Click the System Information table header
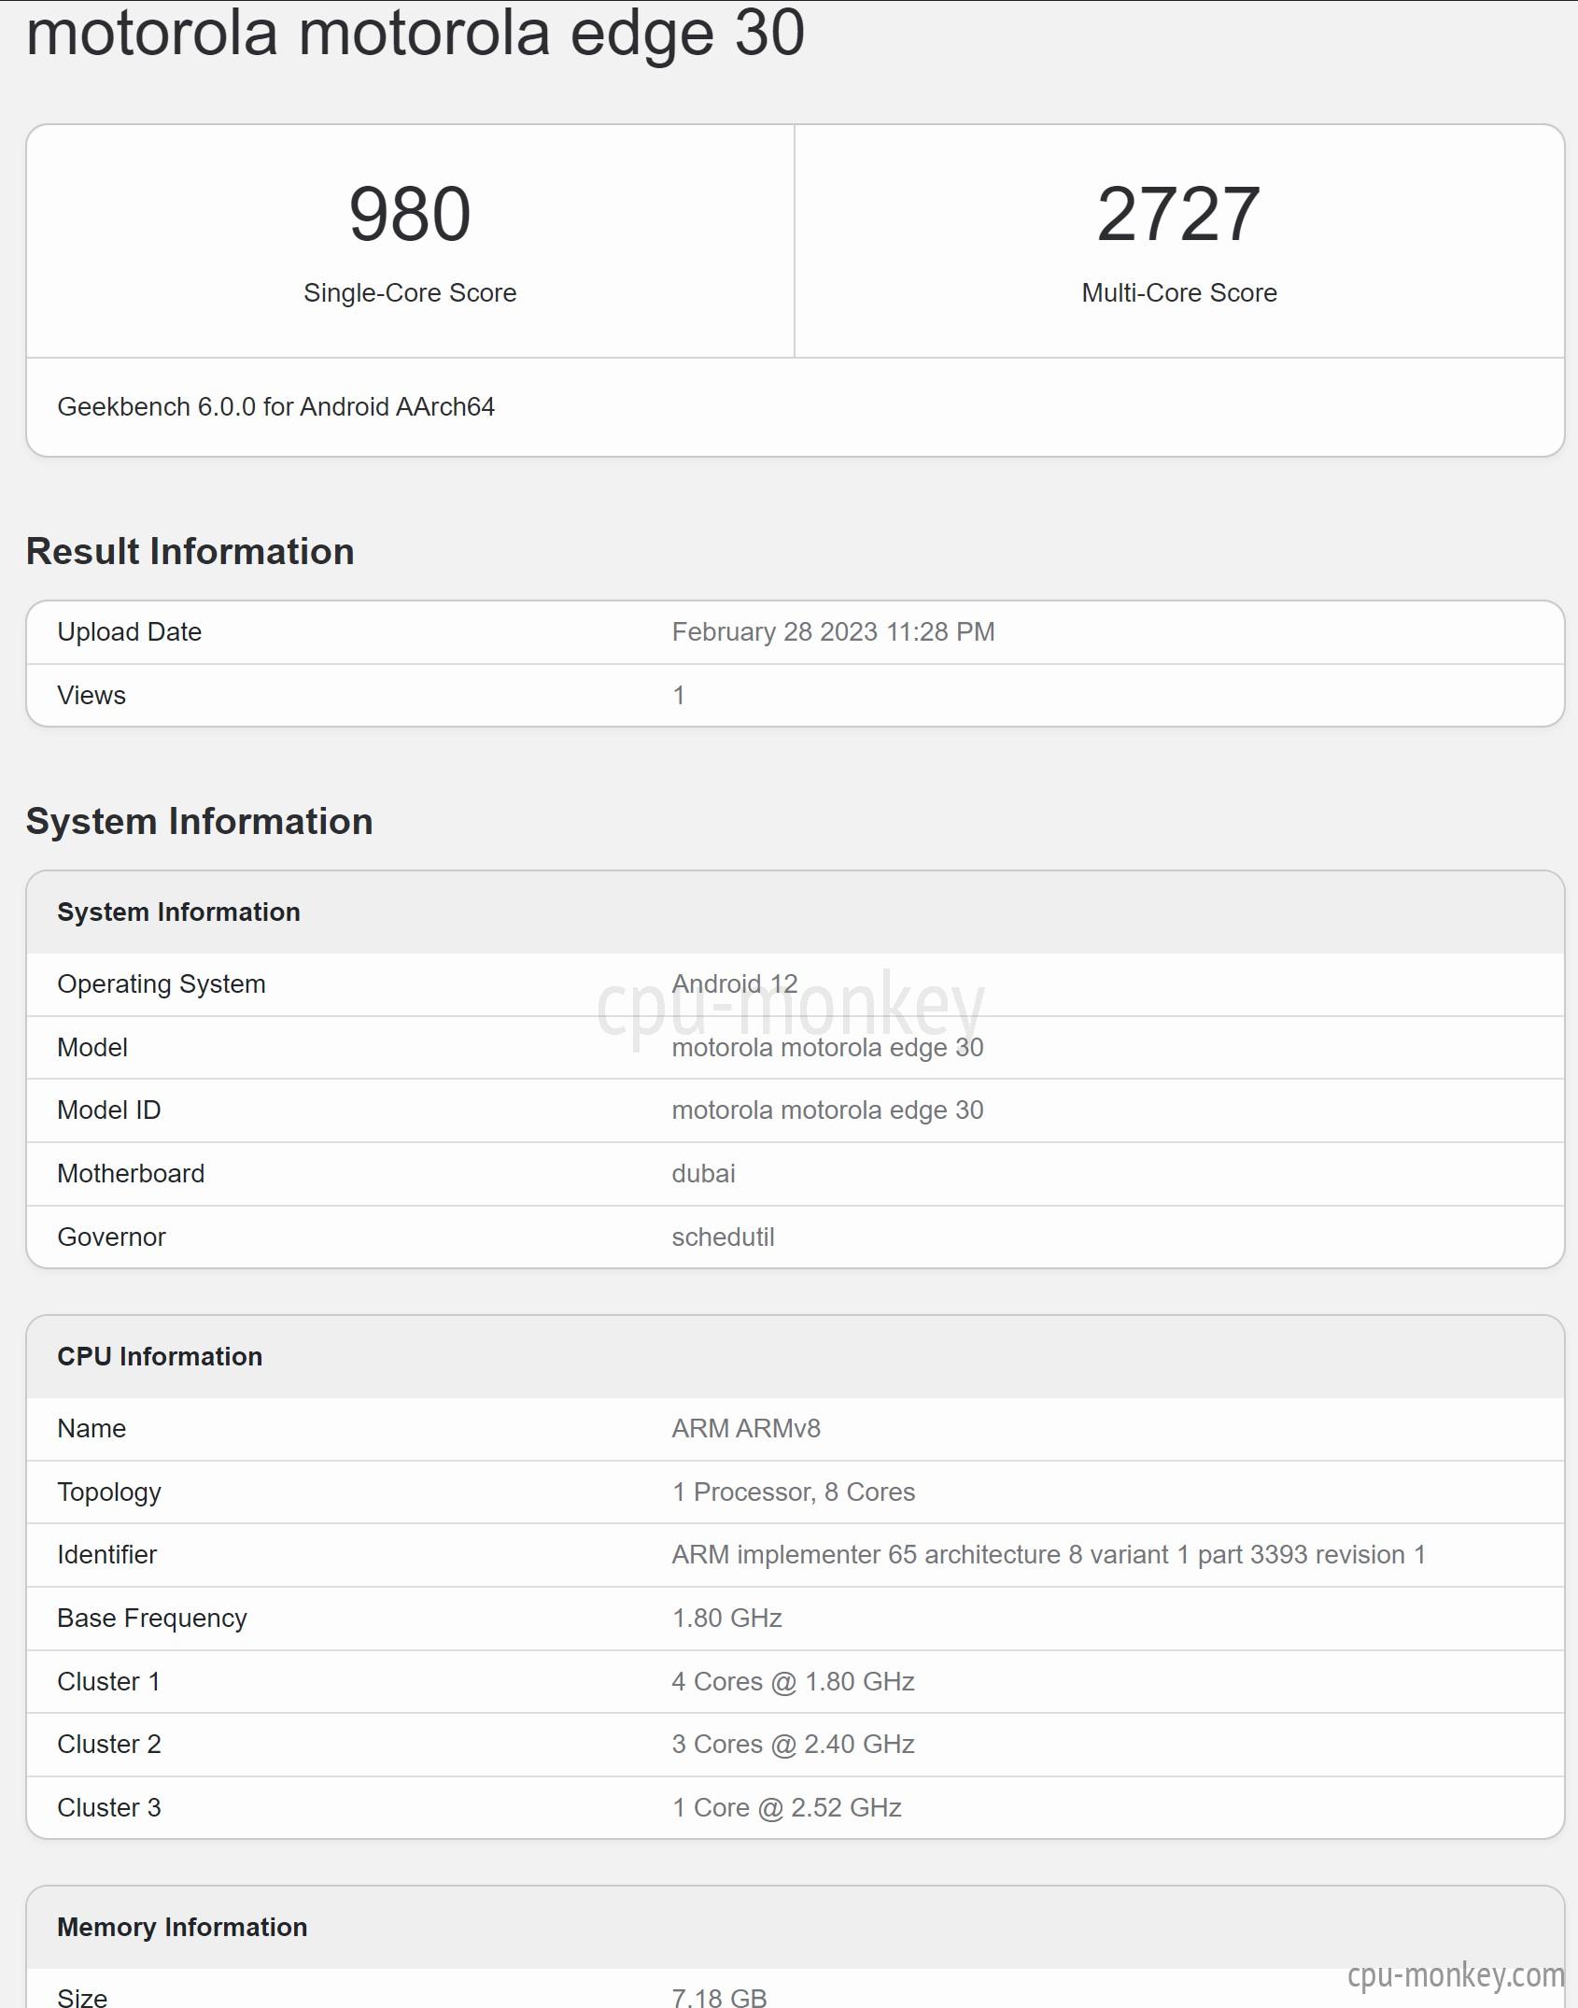The width and height of the screenshot is (1578, 2008). click(x=179, y=912)
